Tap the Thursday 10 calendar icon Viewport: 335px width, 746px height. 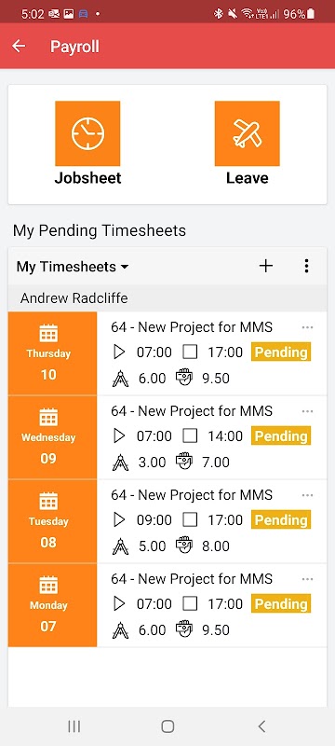tap(48, 333)
